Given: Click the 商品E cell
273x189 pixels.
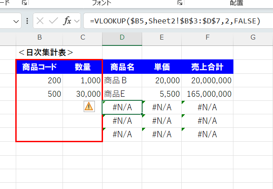Looking at the screenshot, I should coord(122,94).
